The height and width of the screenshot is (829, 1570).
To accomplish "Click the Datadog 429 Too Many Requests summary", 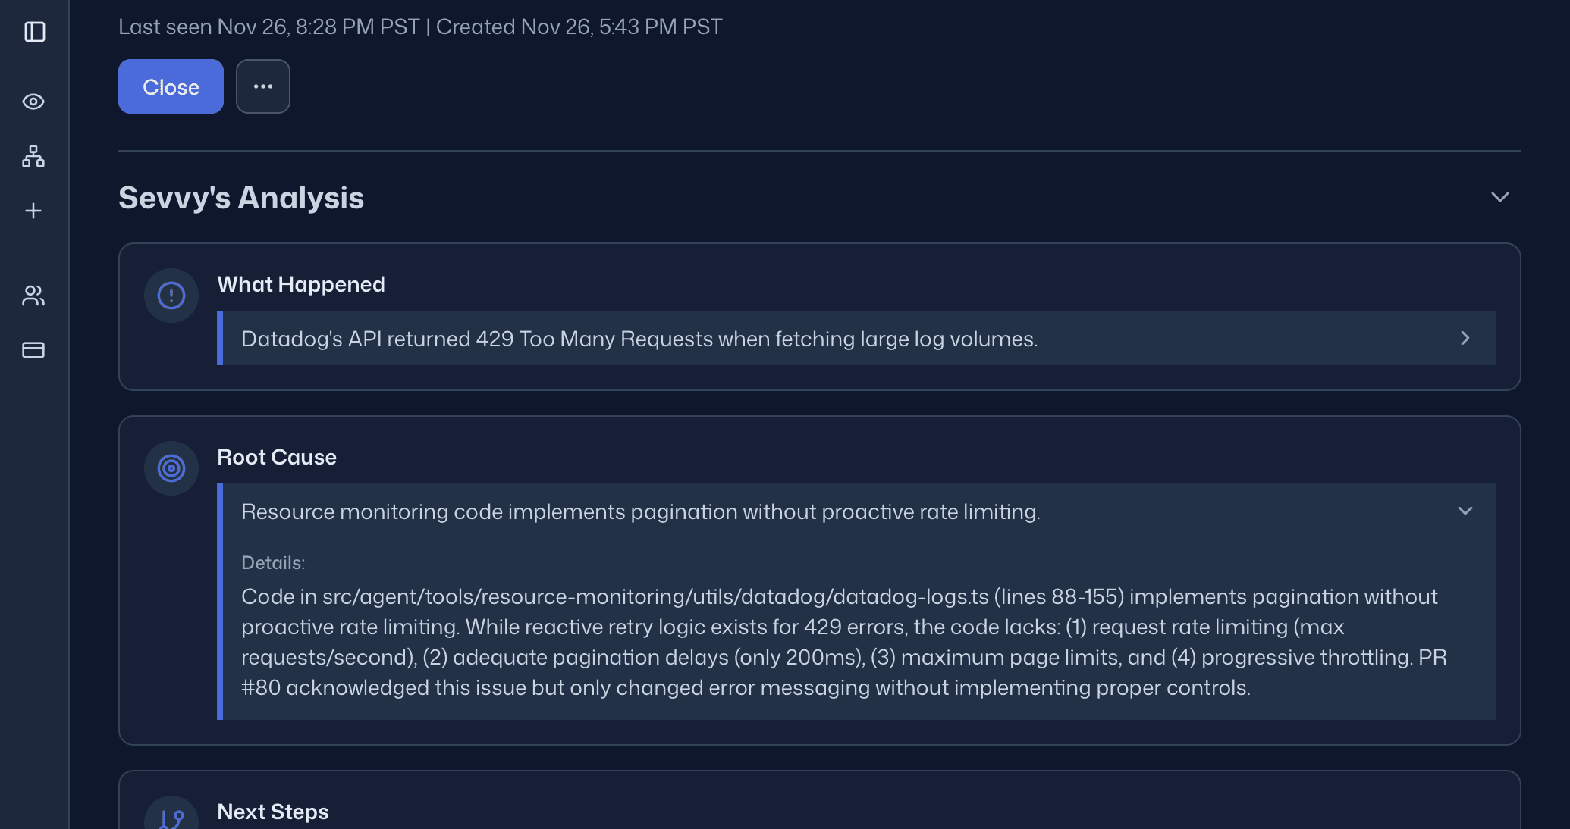I will tap(639, 339).
